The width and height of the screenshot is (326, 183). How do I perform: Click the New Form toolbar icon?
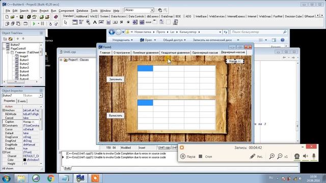[x=25, y=24]
